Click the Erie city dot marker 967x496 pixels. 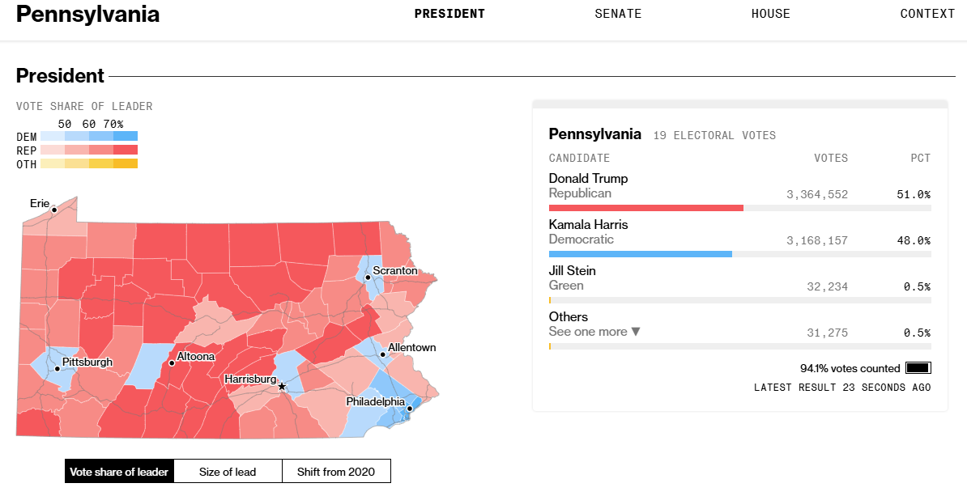click(54, 210)
